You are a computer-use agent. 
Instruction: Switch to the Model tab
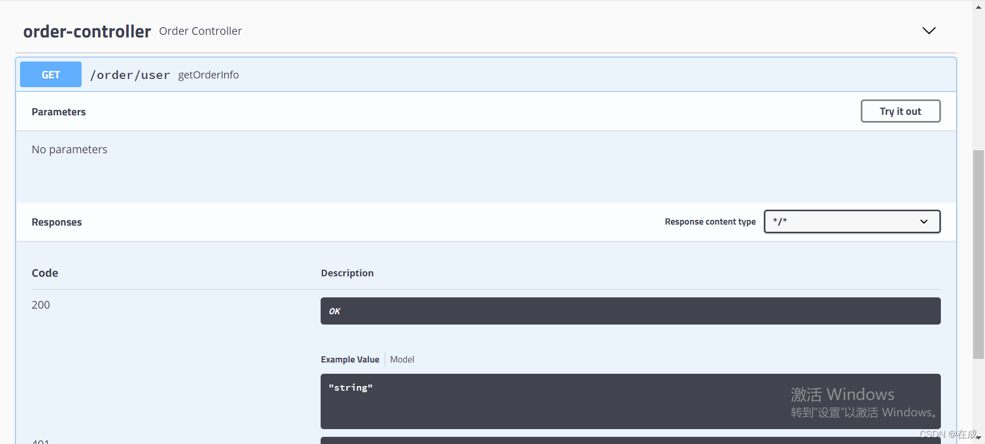[402, 359]
